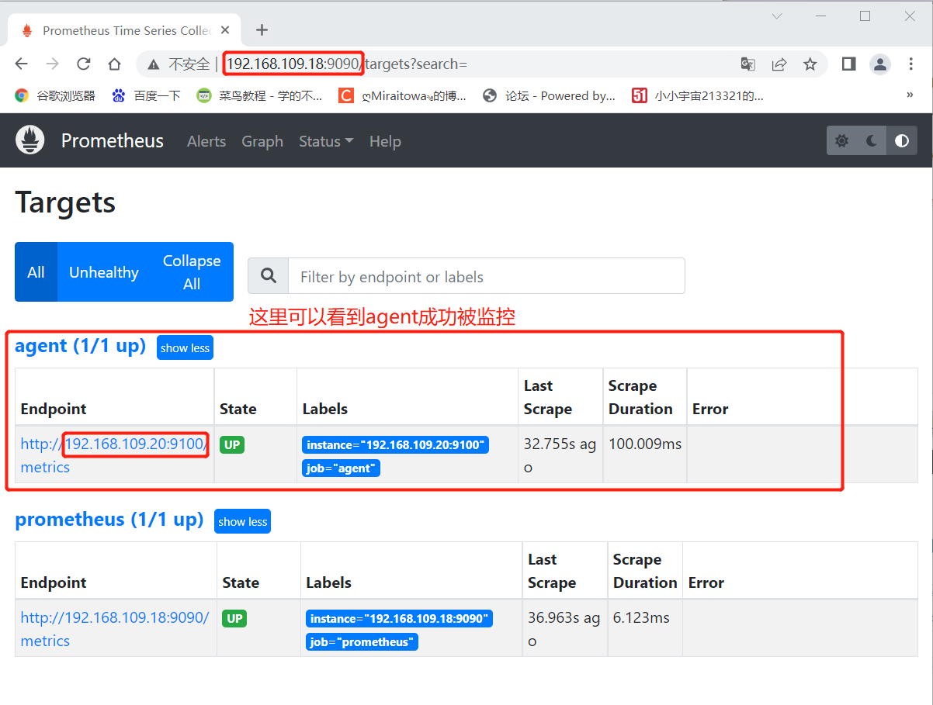Click the Prometheus brand title
The width and height of the screenshot is (933, 705).
click(113, 140)
